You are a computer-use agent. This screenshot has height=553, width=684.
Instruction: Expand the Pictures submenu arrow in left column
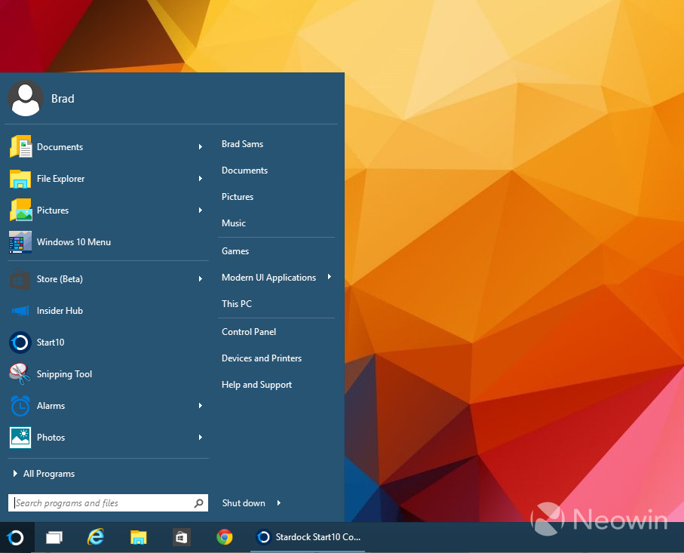coord(201,210)
